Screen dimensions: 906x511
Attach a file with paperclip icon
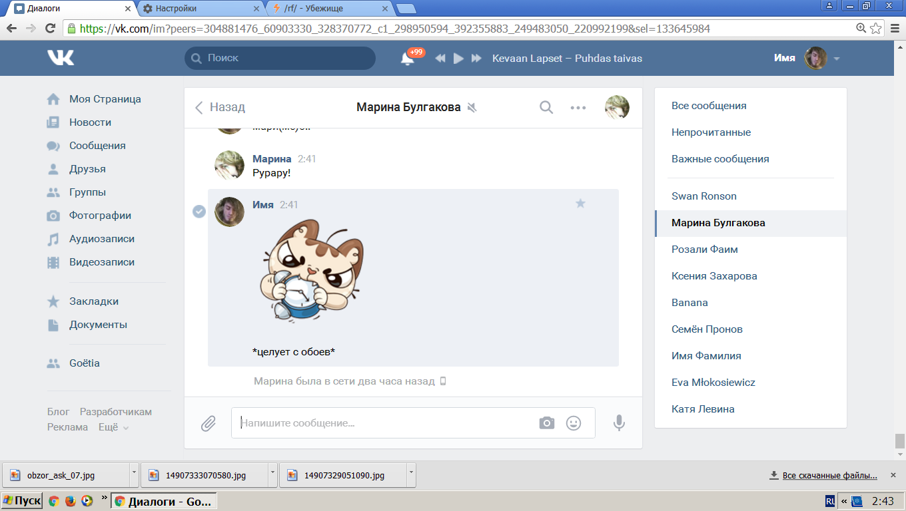pos(209,423)
